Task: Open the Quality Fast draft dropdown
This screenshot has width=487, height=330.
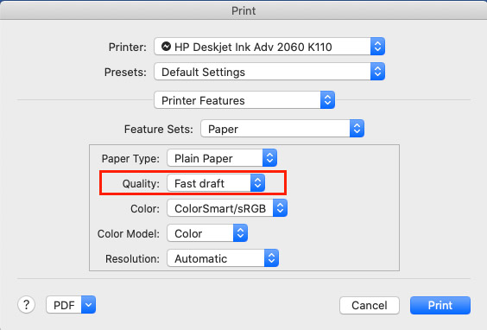Action: [216, 183]
